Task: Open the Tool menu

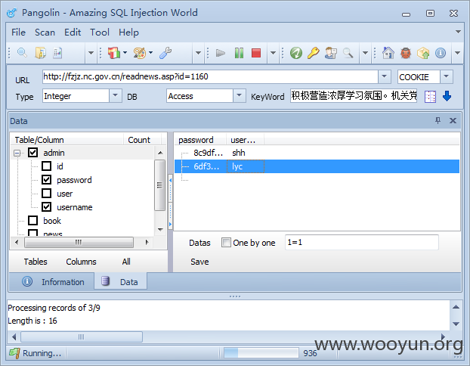Action: 100,33
